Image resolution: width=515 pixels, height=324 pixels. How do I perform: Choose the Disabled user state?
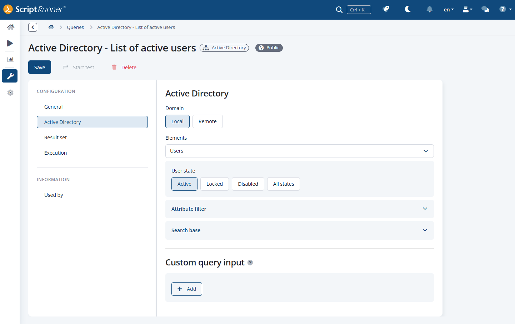248,184
